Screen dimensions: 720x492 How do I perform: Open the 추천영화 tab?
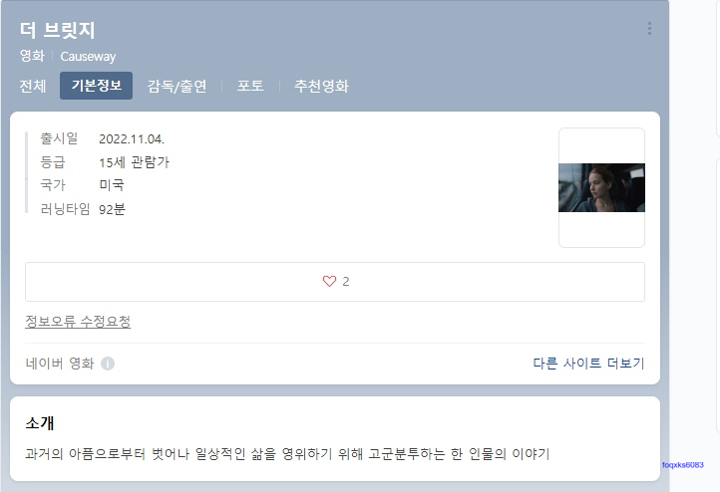[x=321, y=86]
